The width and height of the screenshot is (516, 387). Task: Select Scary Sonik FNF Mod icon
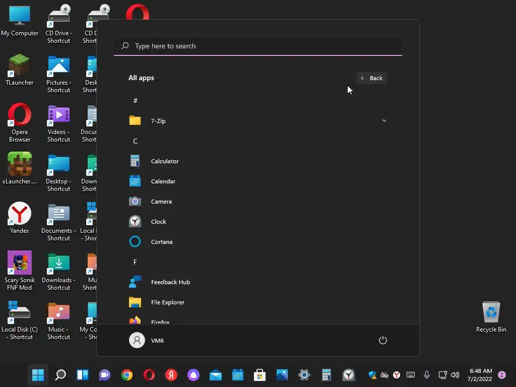click(20, 271)
